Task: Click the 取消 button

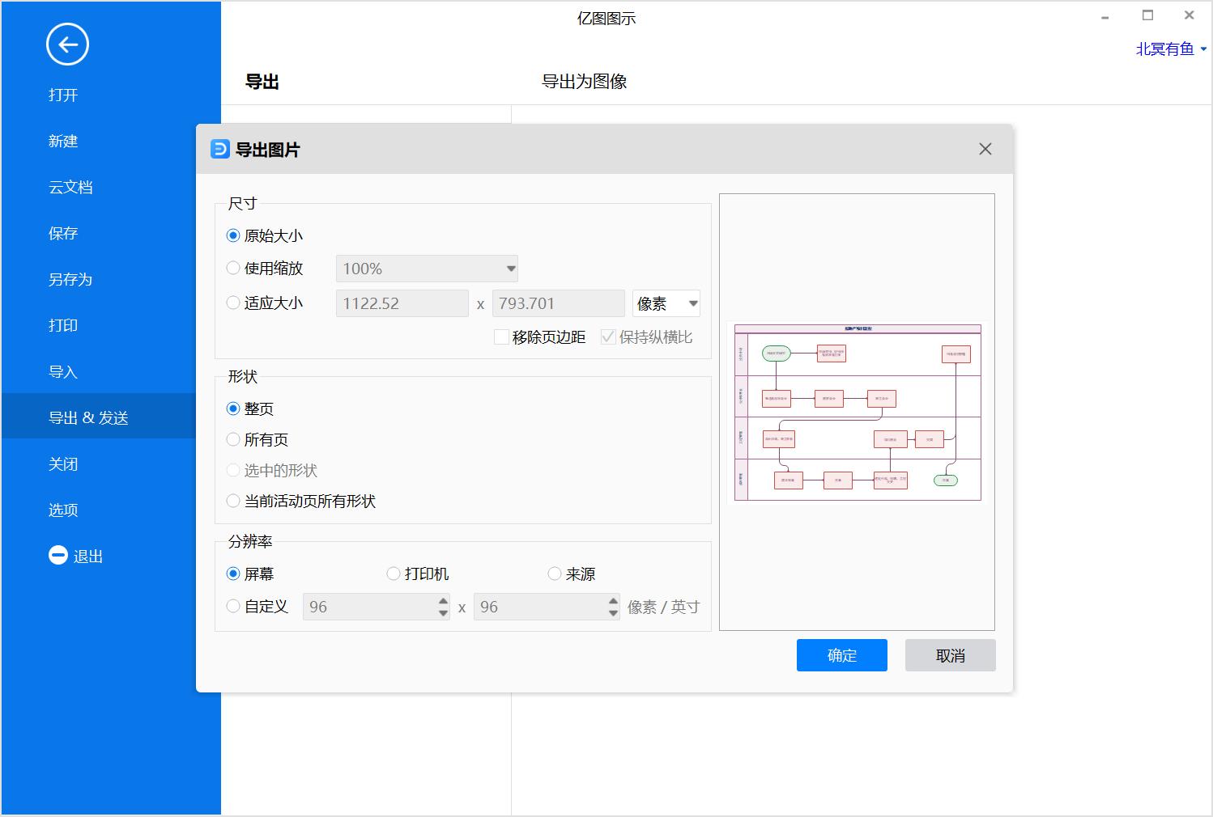Action: (950, 655)
